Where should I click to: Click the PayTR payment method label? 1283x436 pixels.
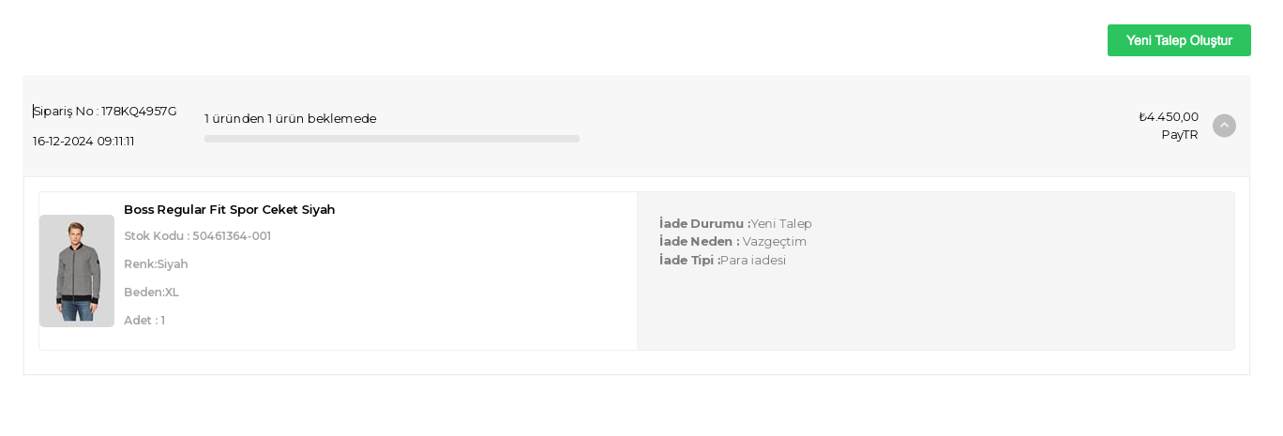pos(1180,134)
